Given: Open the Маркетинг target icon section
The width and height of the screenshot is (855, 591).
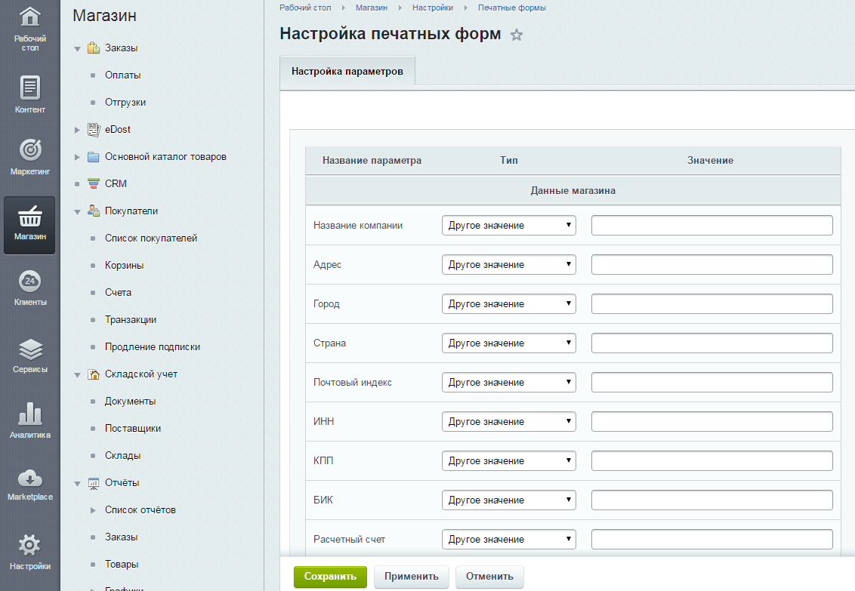Looking at the screenshot, I should click(29, 157).
